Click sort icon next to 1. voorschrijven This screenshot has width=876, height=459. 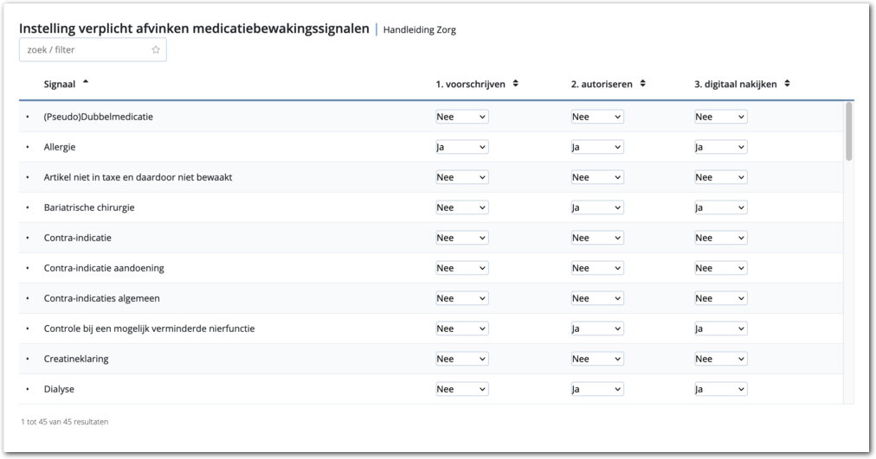click(x=516, y=84)
